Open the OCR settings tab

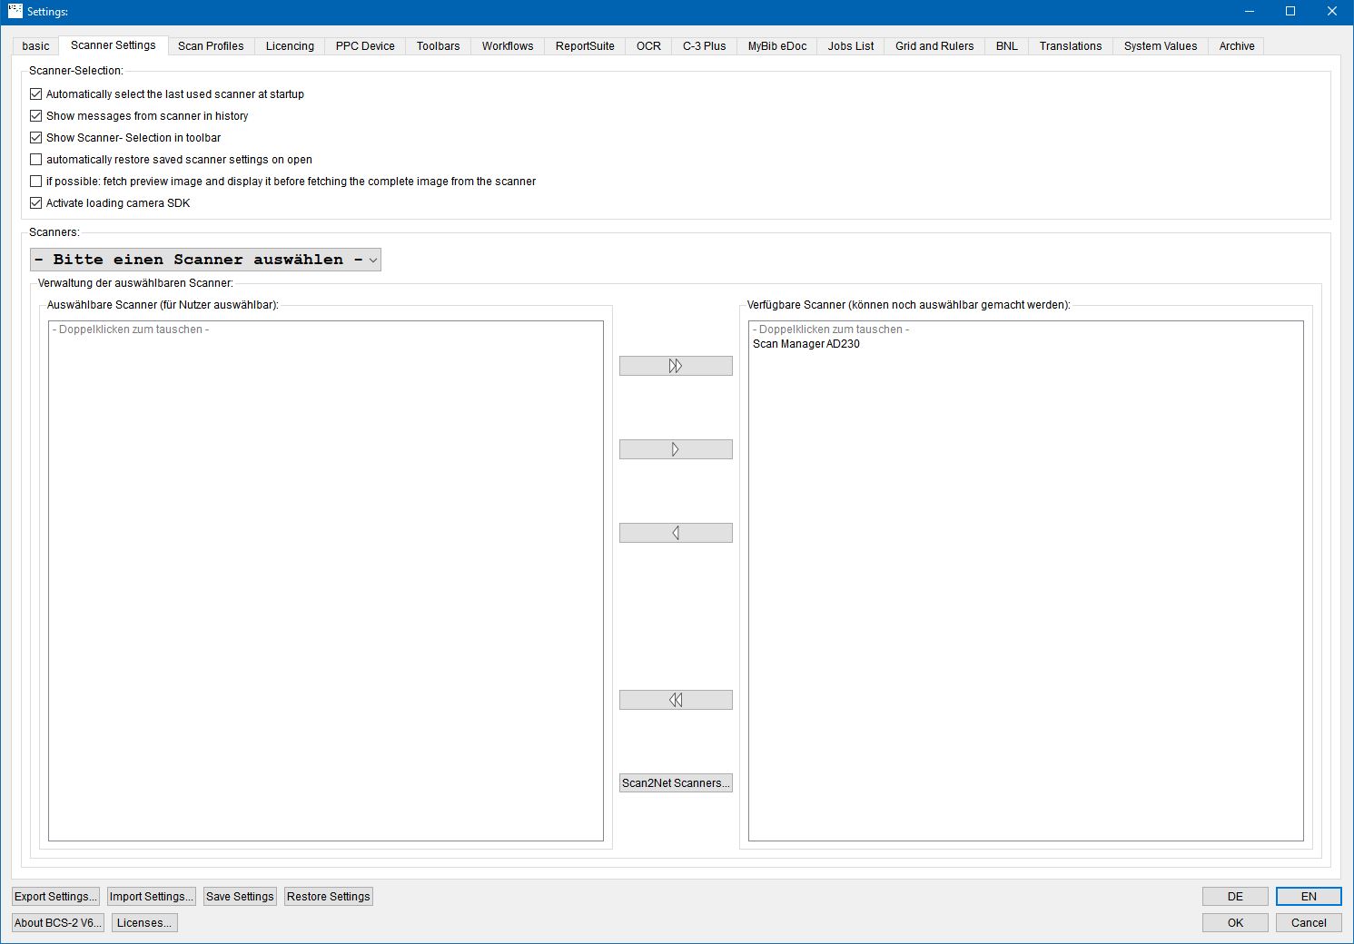[647, 45]
